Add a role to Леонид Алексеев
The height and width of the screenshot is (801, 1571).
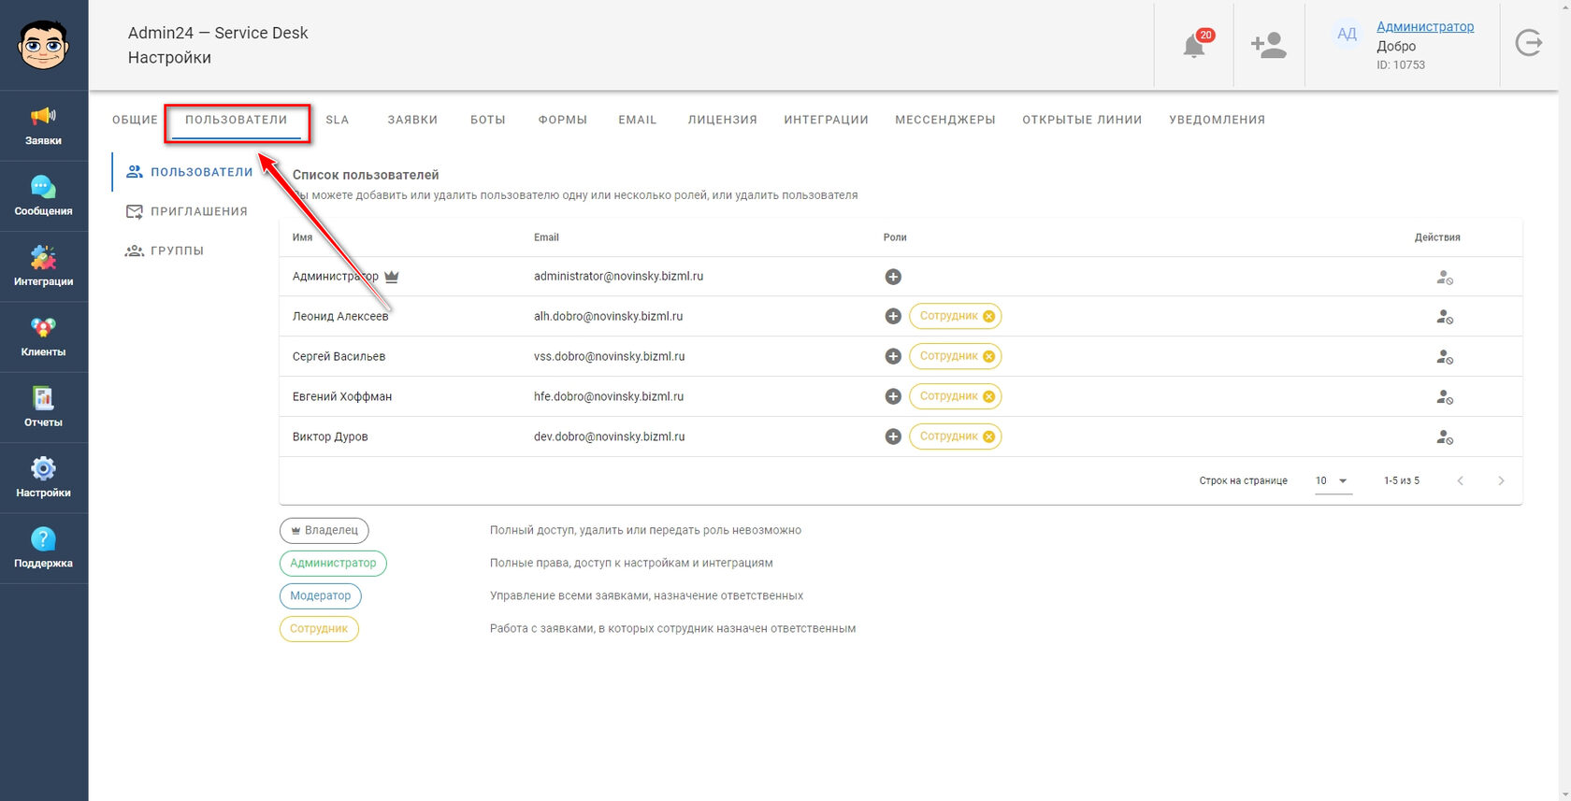[x=893, y=316]
